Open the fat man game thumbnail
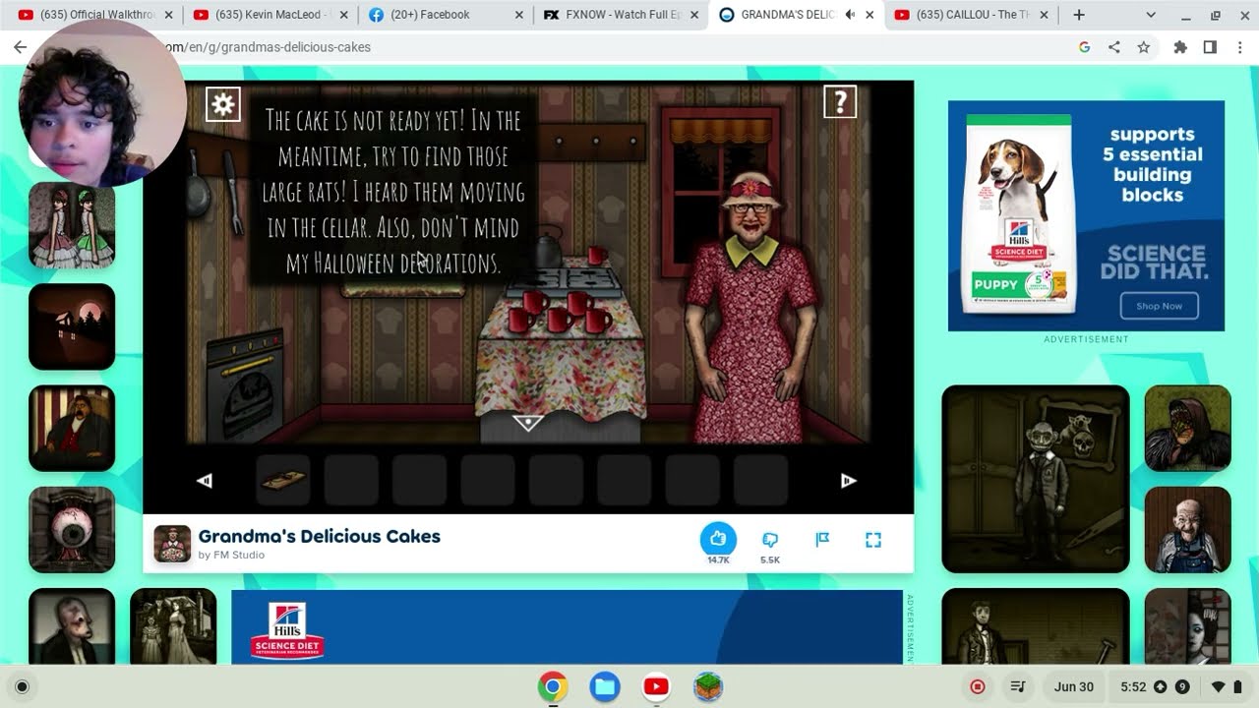Screen dimensions: 1259x708 tap(72, 428)
